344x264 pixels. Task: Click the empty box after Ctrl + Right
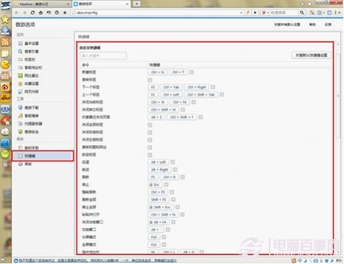point(213,87)
